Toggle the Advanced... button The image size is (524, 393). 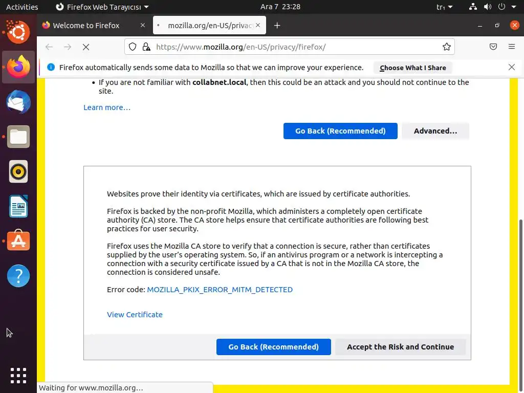[x=435, y=131]
